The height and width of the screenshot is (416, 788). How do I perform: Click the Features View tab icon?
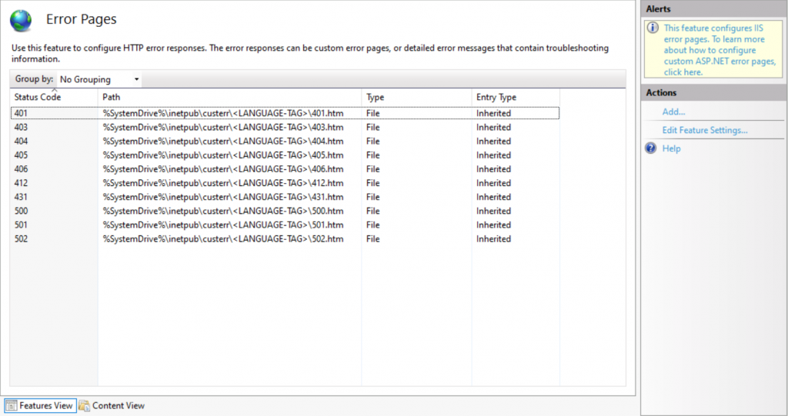pyautogui.click(x=11, y=405)
